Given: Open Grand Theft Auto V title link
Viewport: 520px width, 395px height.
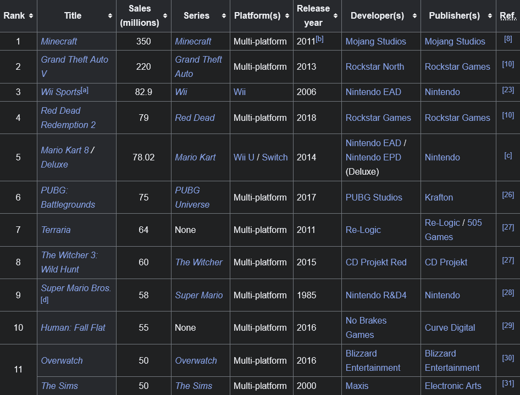Looking at the screenshot, I should point(74,66).
